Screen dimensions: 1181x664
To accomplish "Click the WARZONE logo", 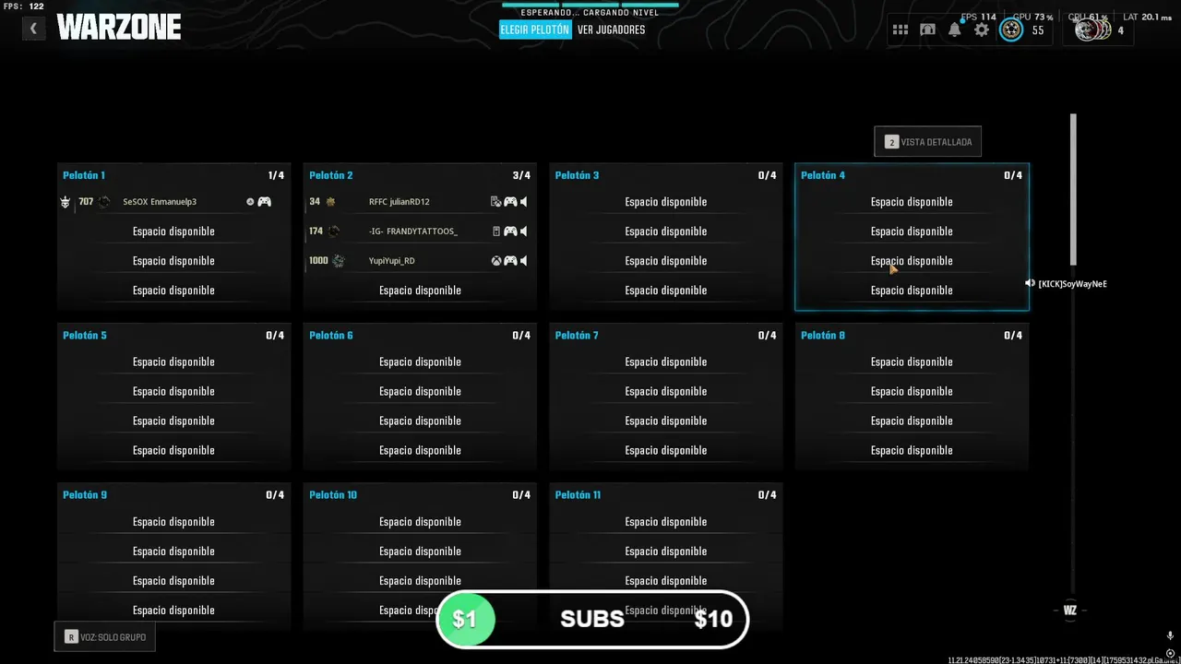I will pyautogui.click(x=119, y=28).
